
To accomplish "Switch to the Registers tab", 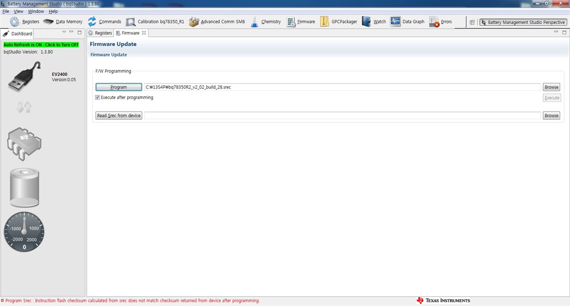I will point(100,33).
